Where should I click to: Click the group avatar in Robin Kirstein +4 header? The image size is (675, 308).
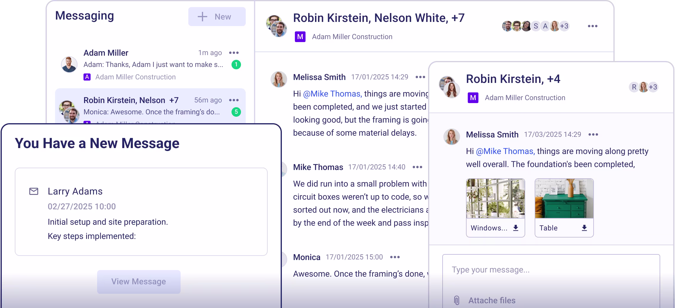[x=449, y=87]
